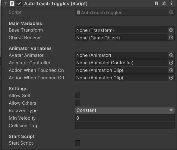Open picker for Action When Touched On
The width and height of the screenshot is (177, 150).
click(171, 70)
